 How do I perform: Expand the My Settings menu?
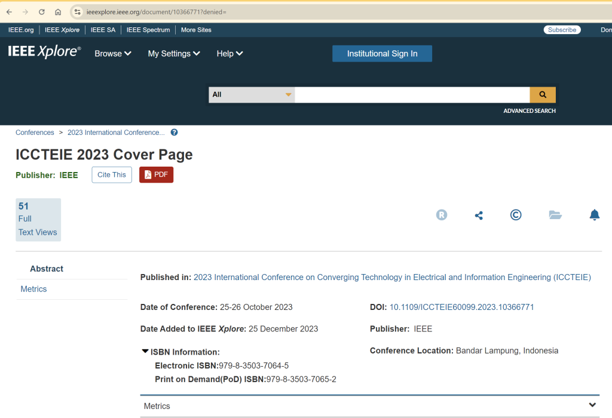pos(174,54)
